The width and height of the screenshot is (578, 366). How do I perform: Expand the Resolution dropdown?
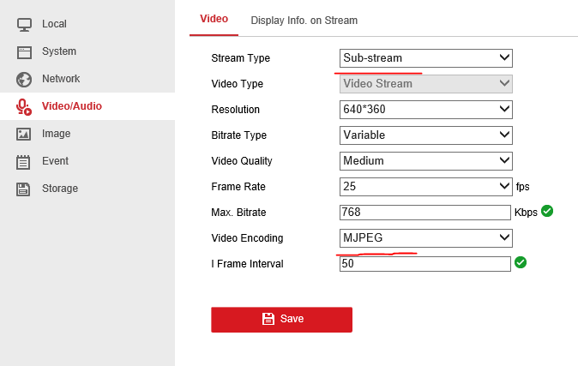tap(425, 110)
